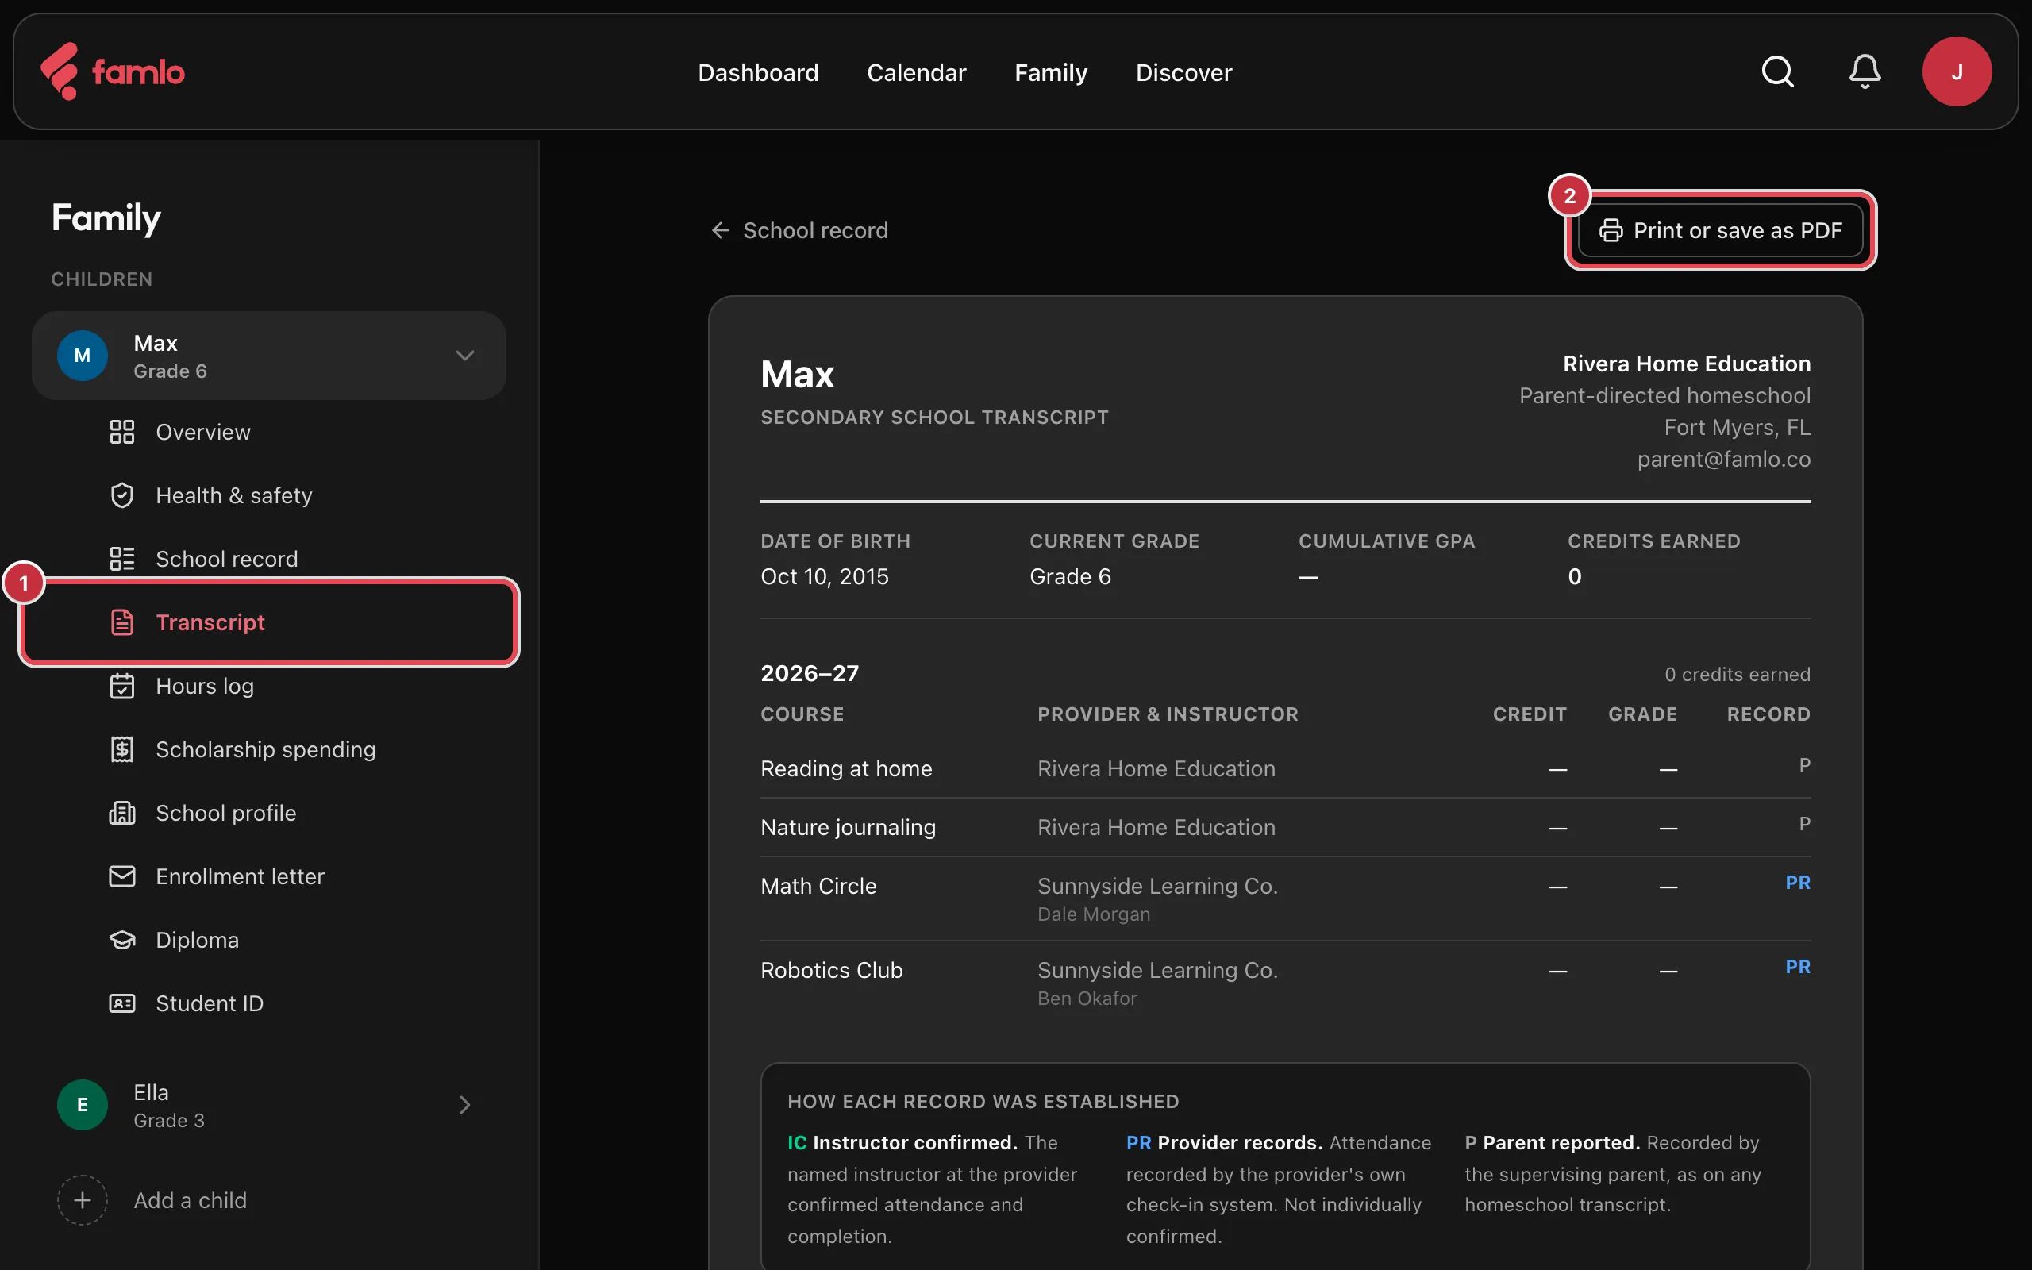Open the J user avatar menu
Screen dimensions: 2032x1270
pyautogui.click(x=1957, y=71)
